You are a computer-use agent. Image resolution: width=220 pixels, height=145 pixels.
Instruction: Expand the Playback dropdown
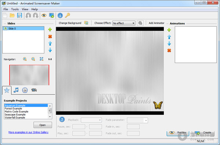click(x=100, y=120)
